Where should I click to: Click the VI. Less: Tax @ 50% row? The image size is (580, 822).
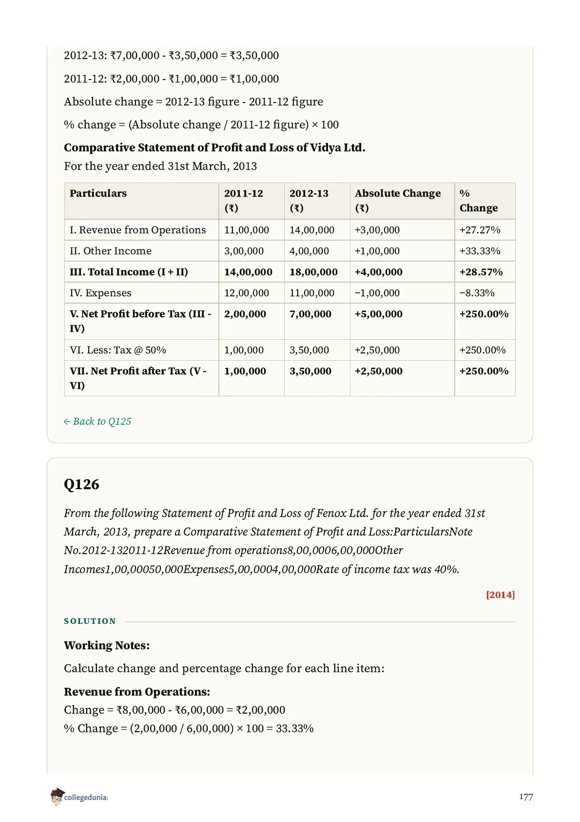(x=290, y=350)
